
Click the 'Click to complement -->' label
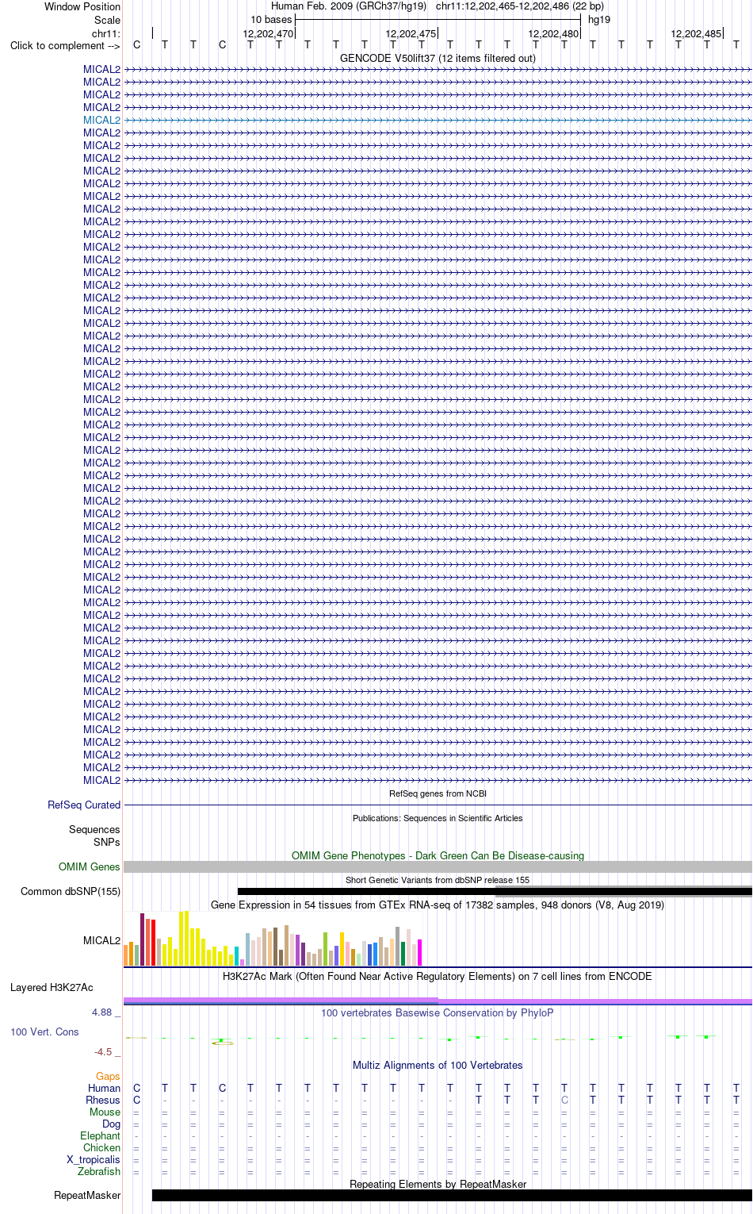tap(65, 45)
